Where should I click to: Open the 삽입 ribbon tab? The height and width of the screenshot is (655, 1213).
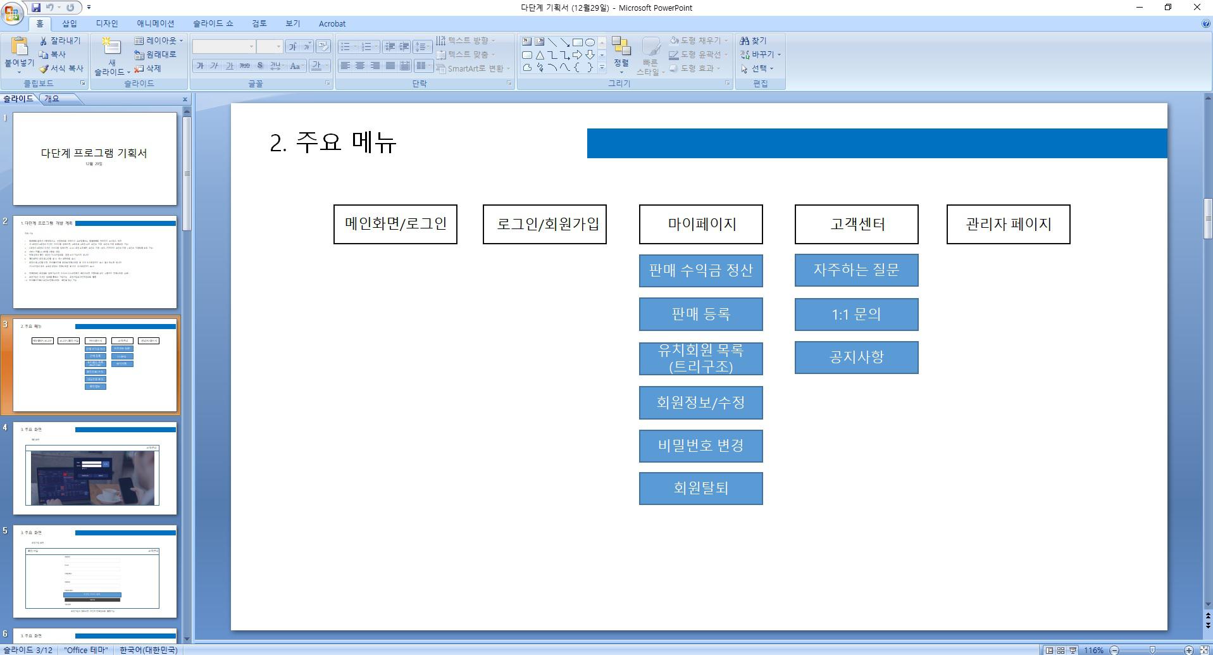click(70, 23)
